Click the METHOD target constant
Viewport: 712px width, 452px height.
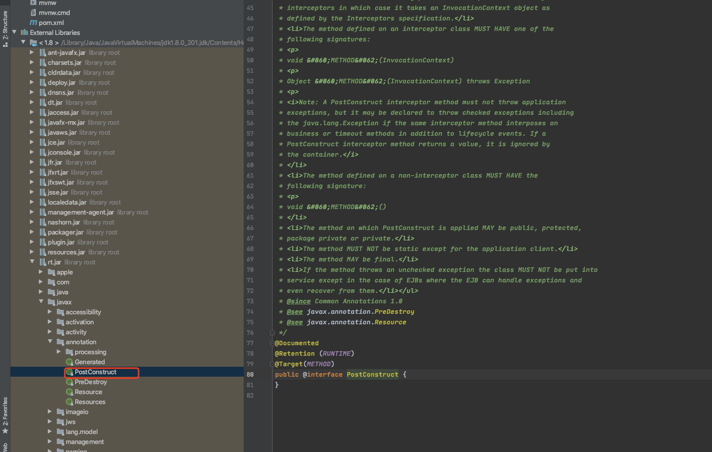point(318,364)
